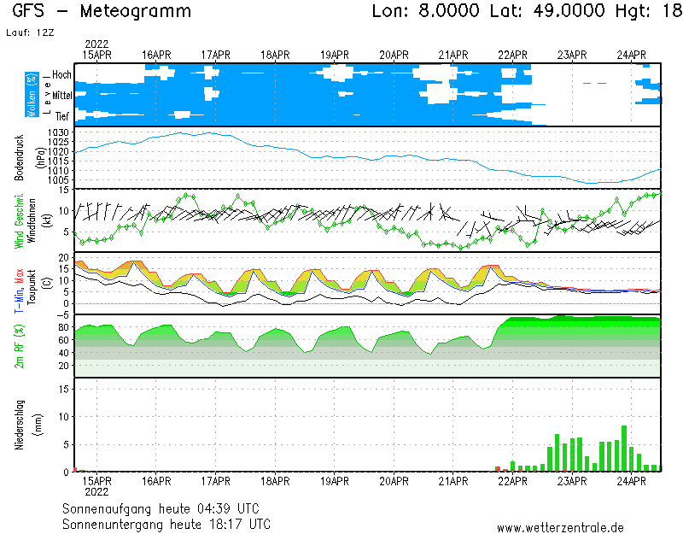This screenshot has width=683, height=534.
Task: Select 18APR on the top date axis
Action: click(x=275, y=55)
